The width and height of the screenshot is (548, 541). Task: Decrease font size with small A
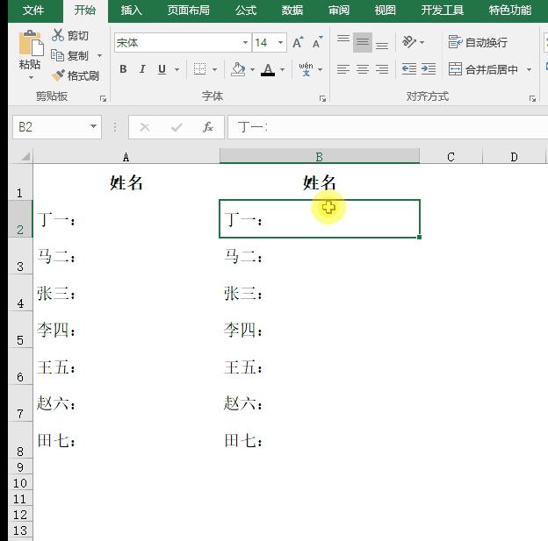[x=317, y=43]
